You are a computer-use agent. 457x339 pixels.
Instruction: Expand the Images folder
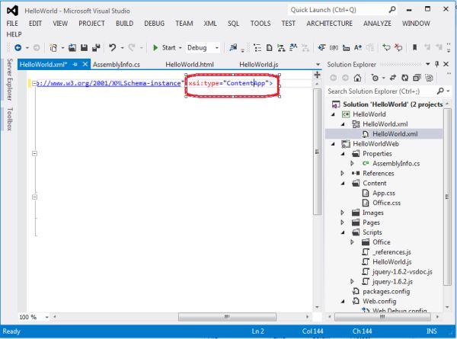(x=343, y=213)
